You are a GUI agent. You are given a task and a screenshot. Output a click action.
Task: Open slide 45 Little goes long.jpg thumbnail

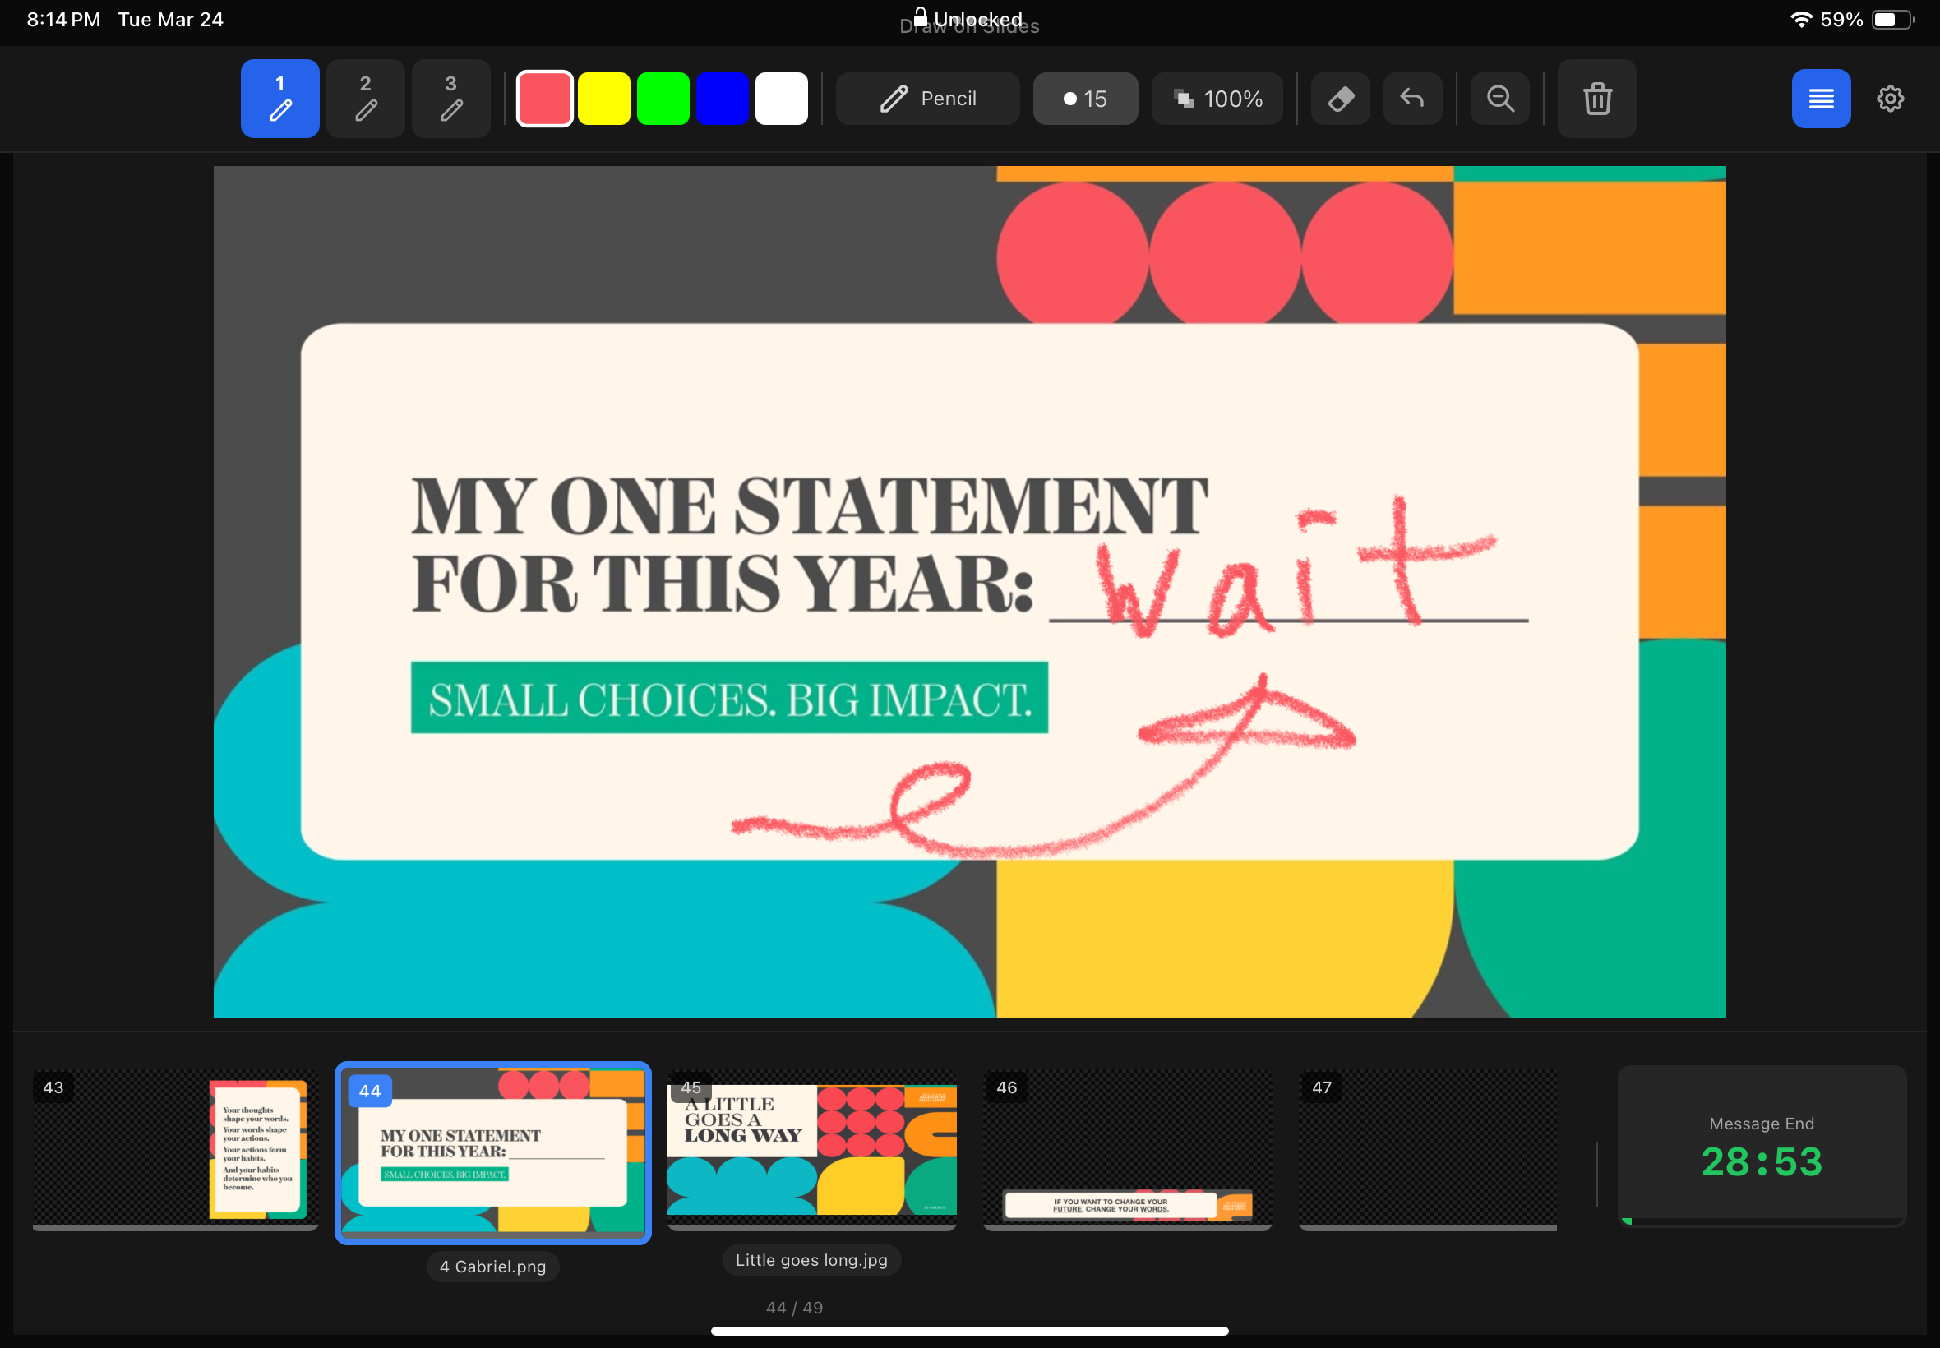810,1152
